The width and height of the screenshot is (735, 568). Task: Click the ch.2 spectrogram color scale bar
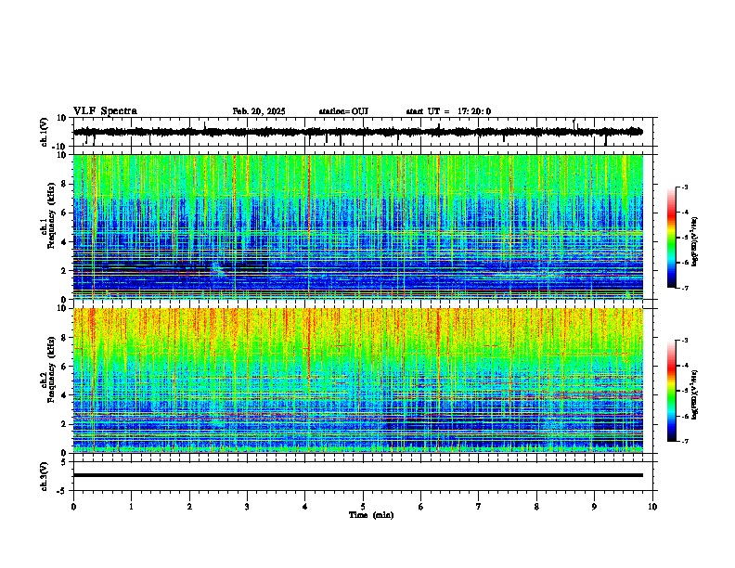point(672,391)
